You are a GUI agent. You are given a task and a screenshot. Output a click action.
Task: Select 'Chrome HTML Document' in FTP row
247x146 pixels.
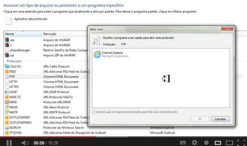click(x=61, y=77)
